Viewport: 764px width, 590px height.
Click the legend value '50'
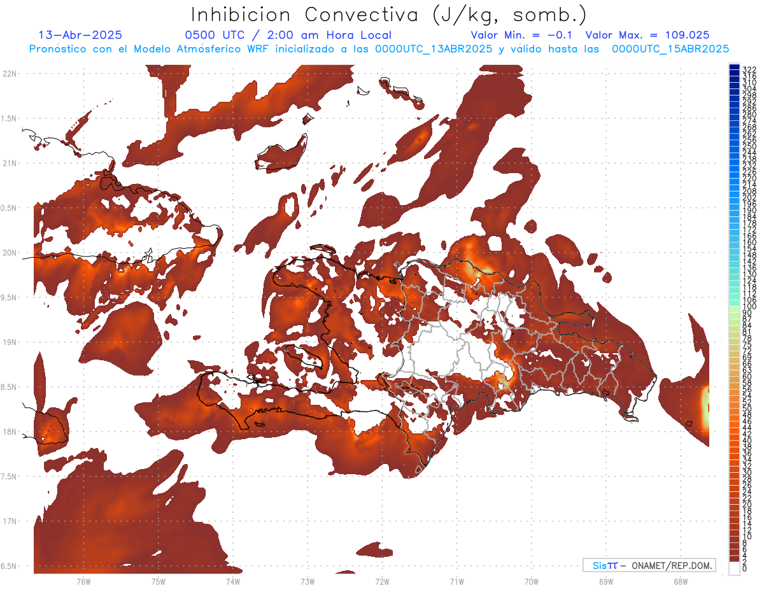(x=747, y=408)
